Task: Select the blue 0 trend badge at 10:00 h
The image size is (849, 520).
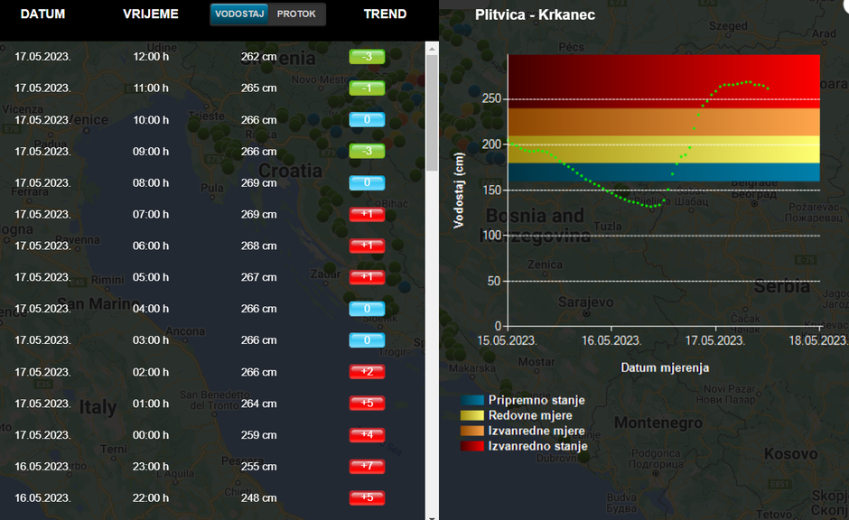Action: click(x=367, y=120)
